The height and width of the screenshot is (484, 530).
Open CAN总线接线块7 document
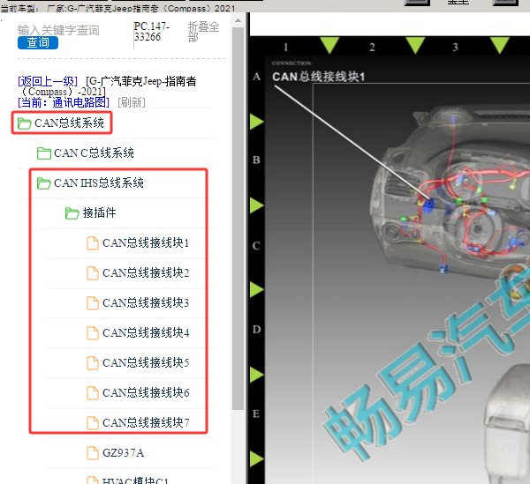pos(146,423)
